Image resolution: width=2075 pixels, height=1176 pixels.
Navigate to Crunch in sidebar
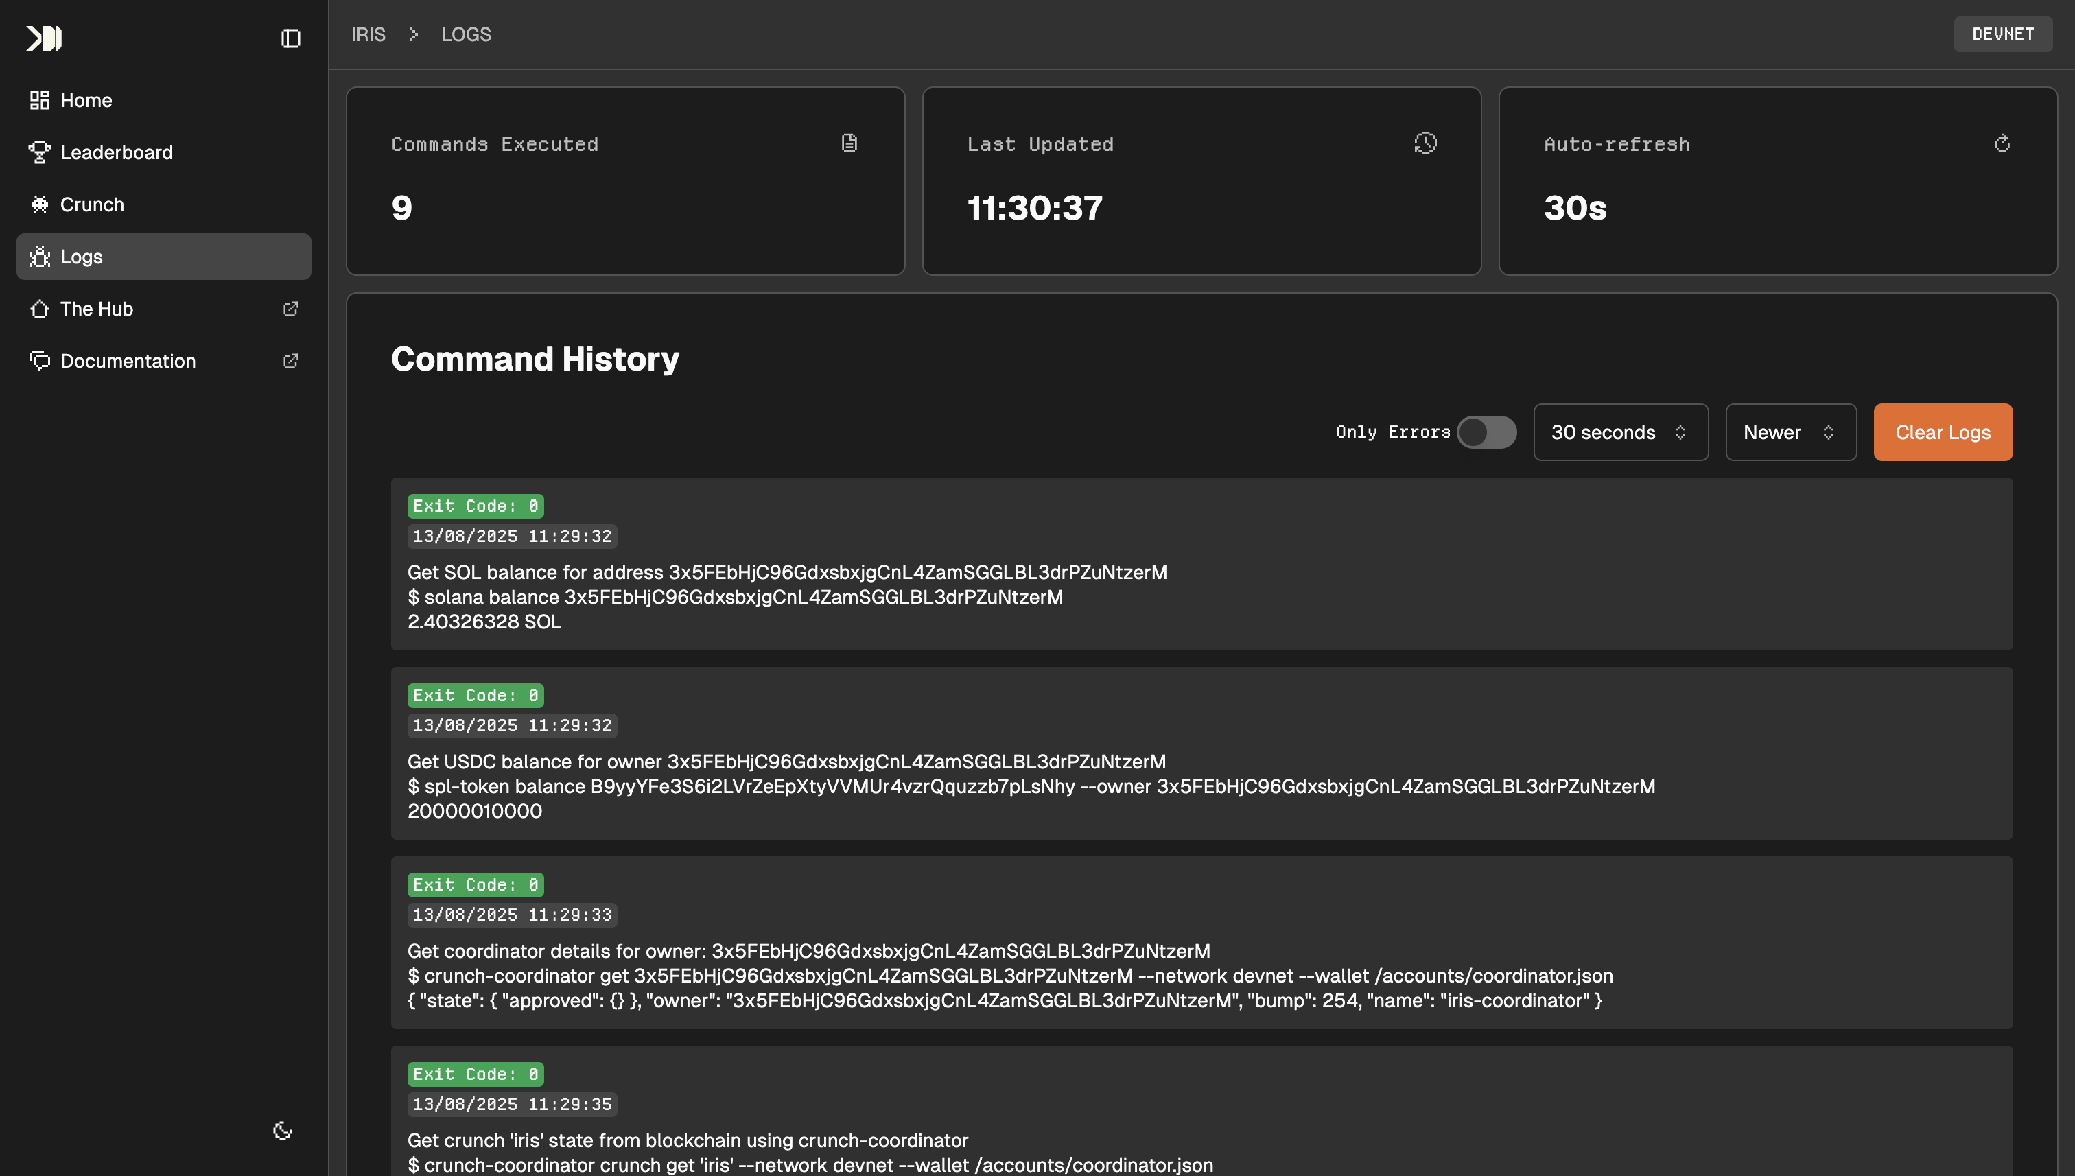tap(91, 204)
